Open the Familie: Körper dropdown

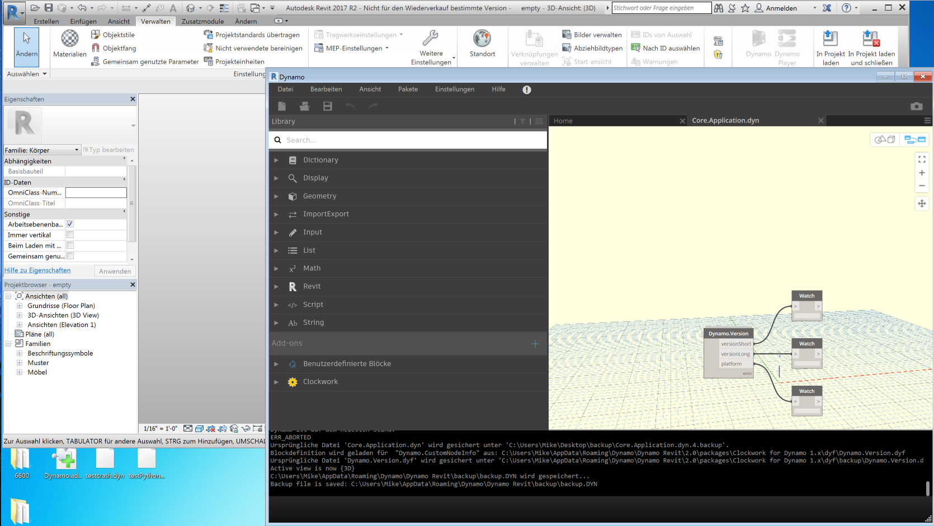click(78, 150)
